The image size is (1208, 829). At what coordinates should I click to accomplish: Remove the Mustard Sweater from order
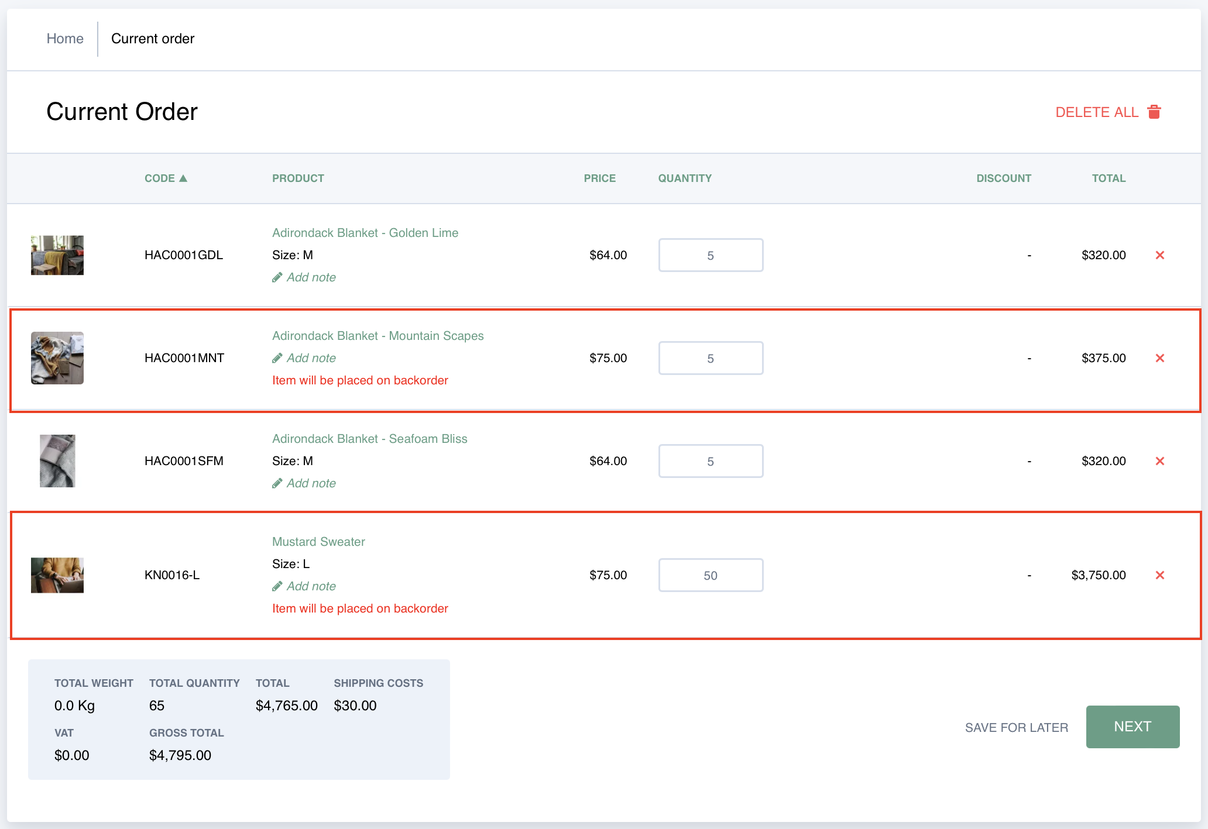pyautogui.click(x=1159, y=575)
